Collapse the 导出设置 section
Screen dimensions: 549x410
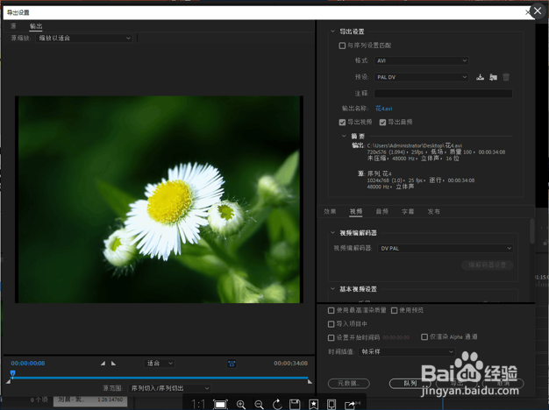coord(332,32)
